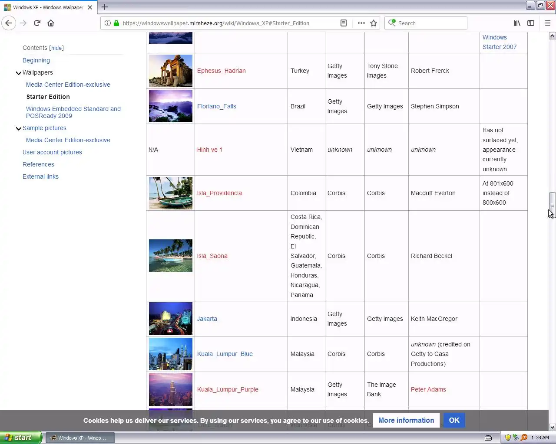Go back to previous page
The image size is (556, 444).
click(x=9, y=23)
